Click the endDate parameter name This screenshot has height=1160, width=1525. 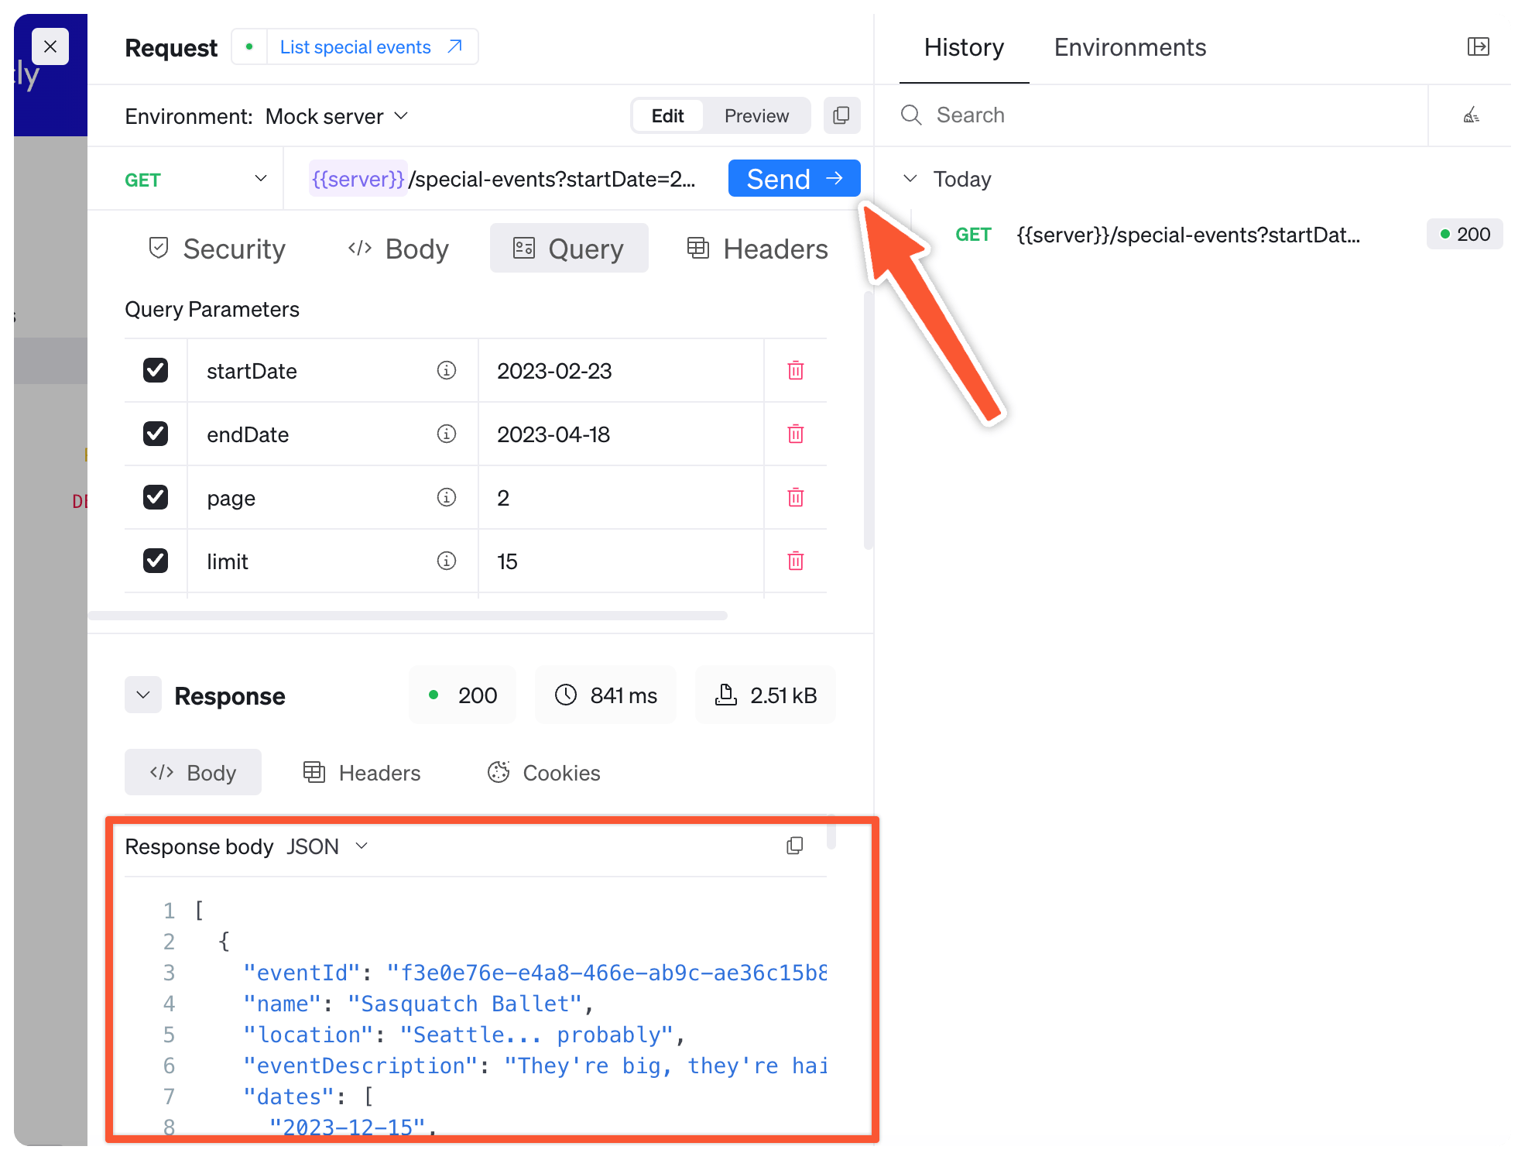click(x=248, y=434)
